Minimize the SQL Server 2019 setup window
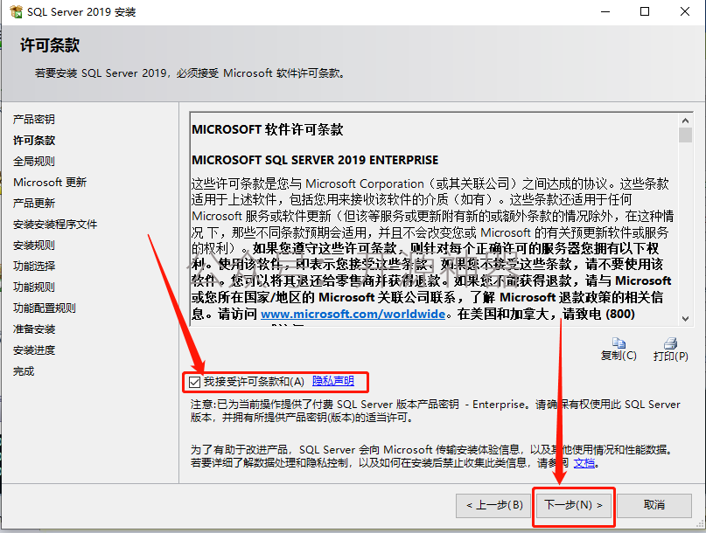Screen dimensions: 706x533 (605, 11)
